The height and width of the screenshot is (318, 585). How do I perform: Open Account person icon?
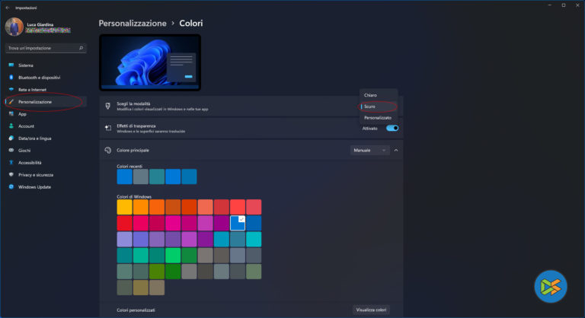coord(11,126)
